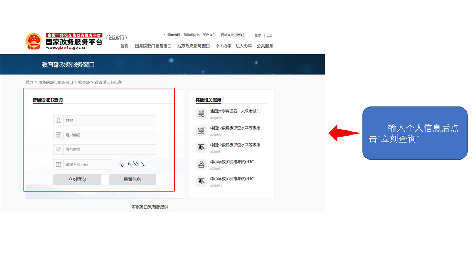Click the MHK exam service icon
This screenshot has width=474, height=266.
201,130
